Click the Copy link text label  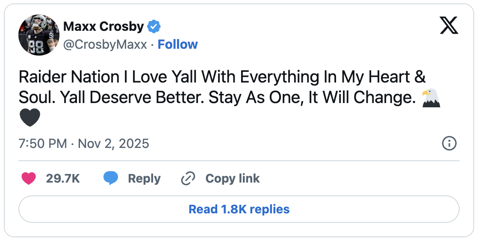coord(233,178)
